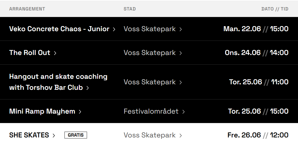The height and width of the screenshot is (145, 298).
Task: Open The Roll Out event page
Action: point(30,53)
